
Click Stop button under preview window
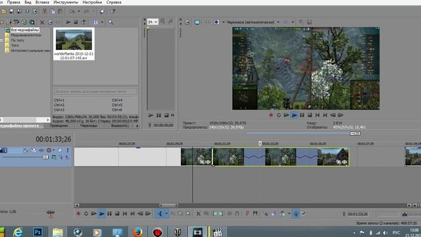coord(310,115)
